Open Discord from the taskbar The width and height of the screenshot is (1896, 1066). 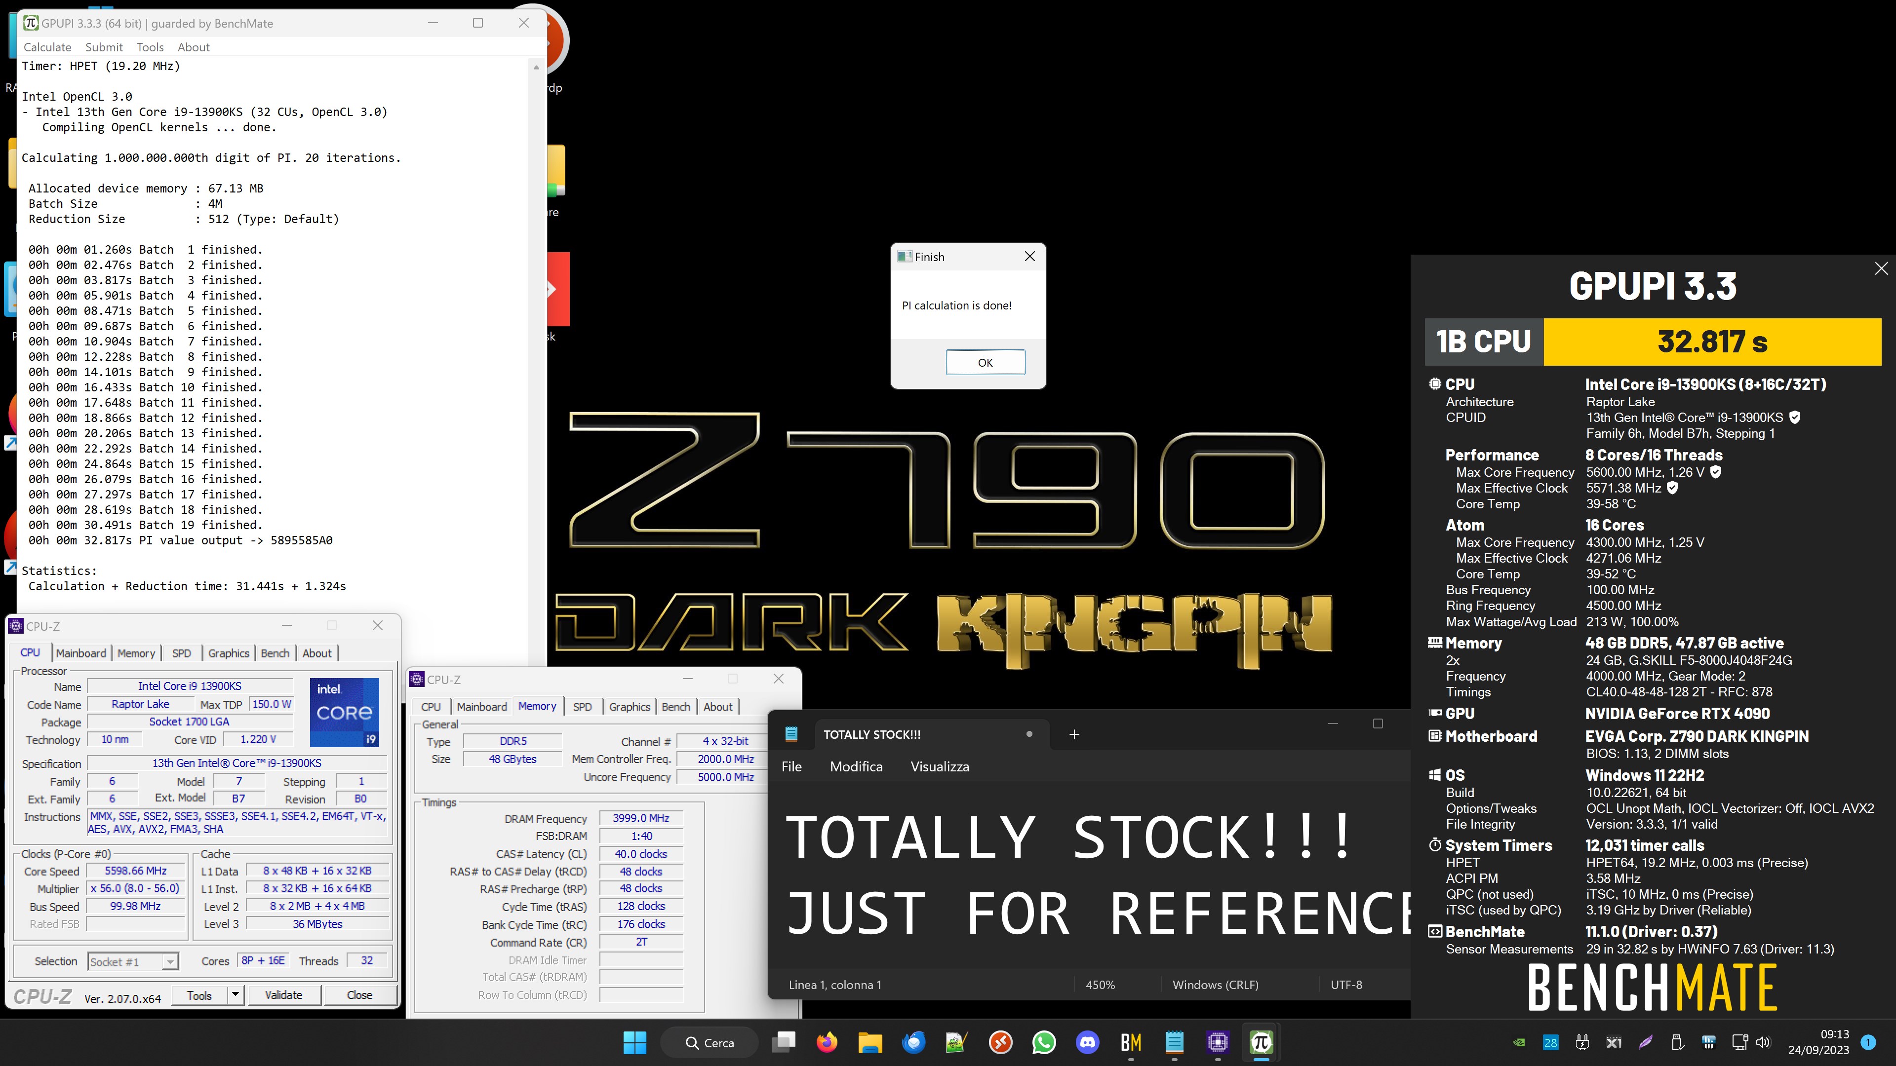point(1087,1042)
